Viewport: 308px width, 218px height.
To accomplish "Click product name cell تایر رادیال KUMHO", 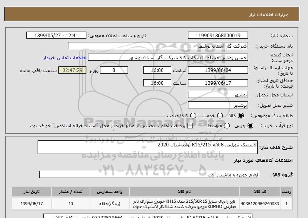I will (x=184, y=204).
